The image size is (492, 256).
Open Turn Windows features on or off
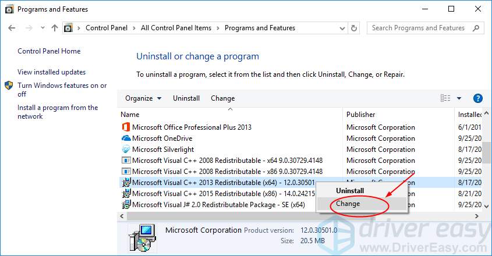tap(62, 90)
